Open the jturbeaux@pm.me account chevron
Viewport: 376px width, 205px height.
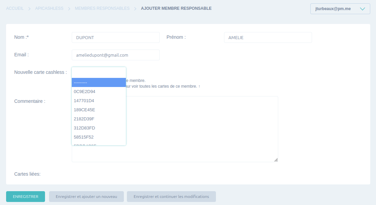click(362, 9)
